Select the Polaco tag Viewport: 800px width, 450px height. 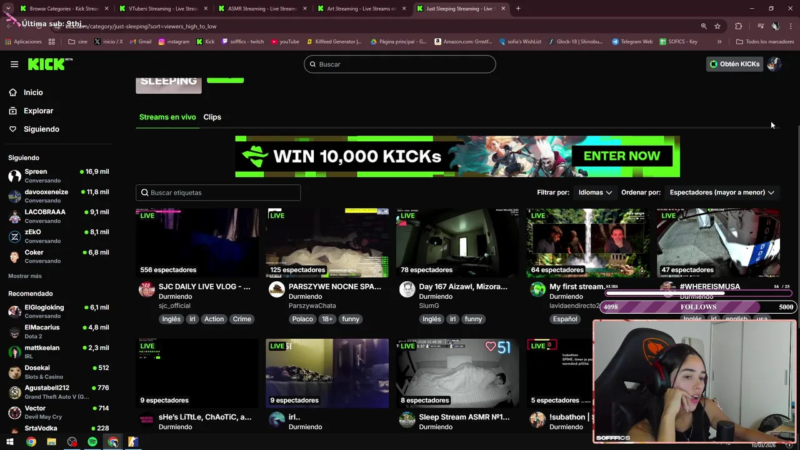pos(302,319)
